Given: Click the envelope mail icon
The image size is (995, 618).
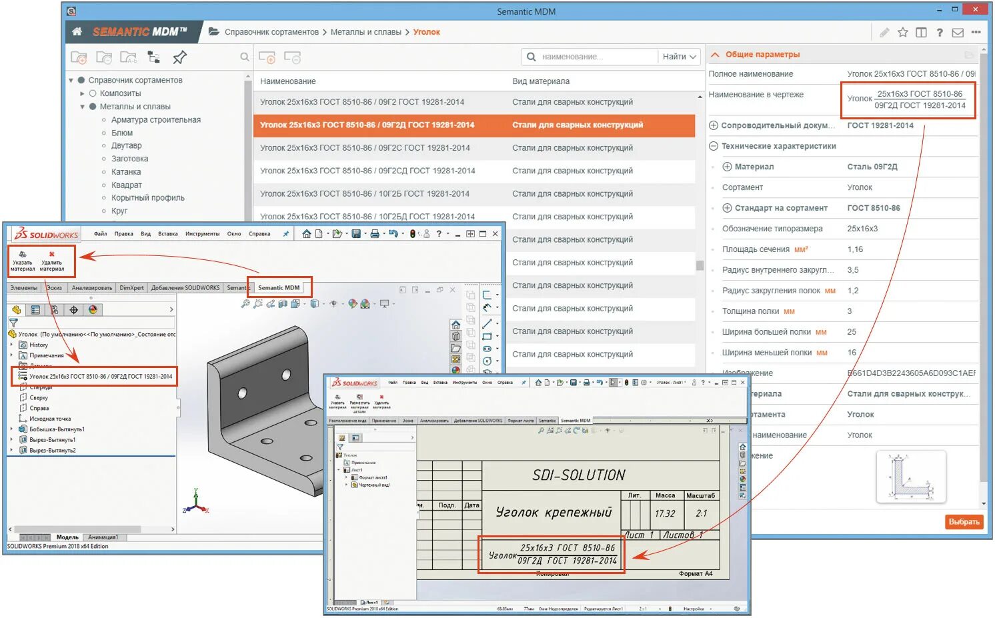Looking at the screenshot, I should [958, 32].
